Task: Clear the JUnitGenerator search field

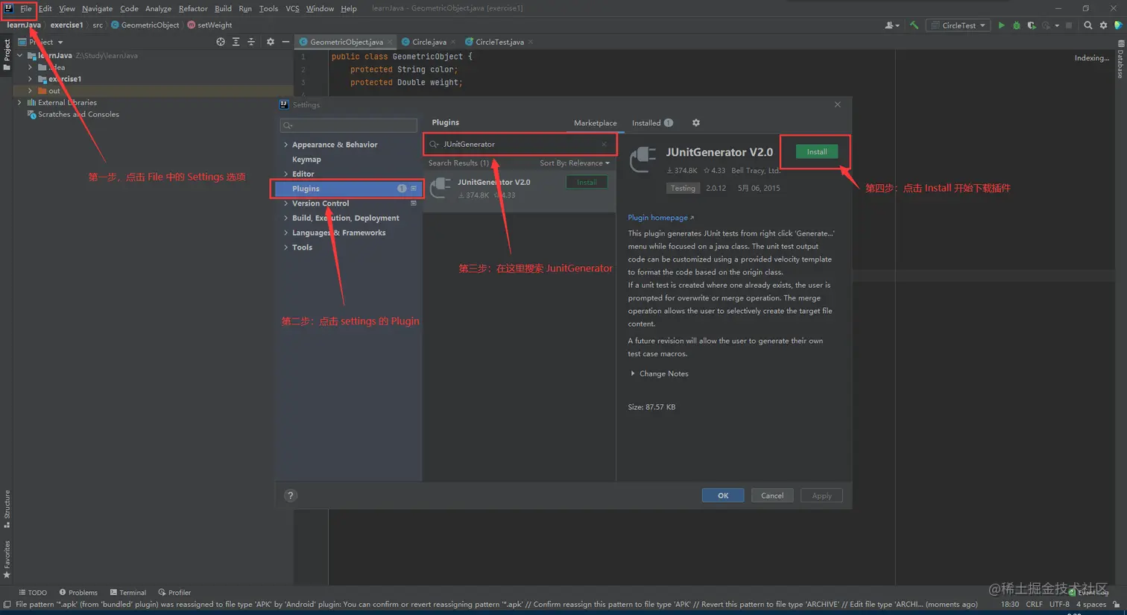Action: pyautogui.click(x=604, y=144)
